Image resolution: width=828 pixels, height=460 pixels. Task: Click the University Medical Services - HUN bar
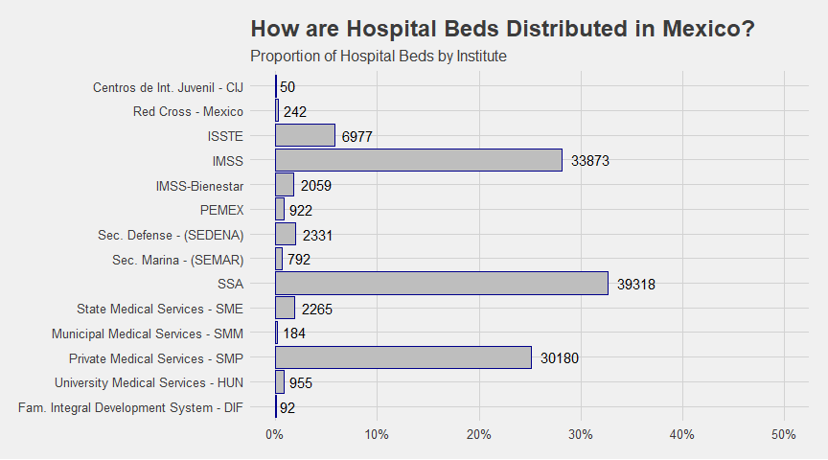coord(280,381)
